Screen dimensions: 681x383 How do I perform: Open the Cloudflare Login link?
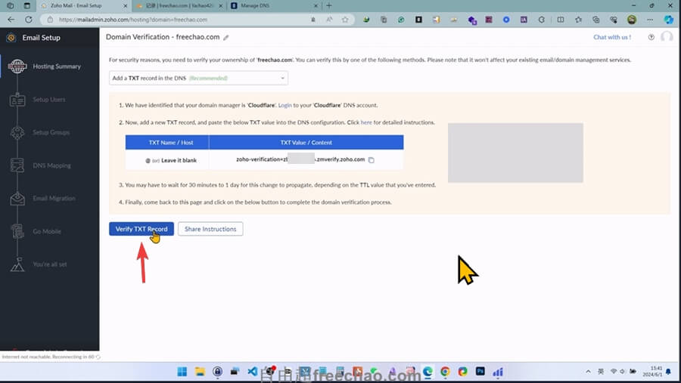point(285,105)
